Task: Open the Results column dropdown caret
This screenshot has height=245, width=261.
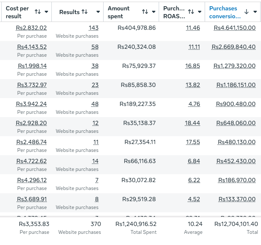Action: 98,12
